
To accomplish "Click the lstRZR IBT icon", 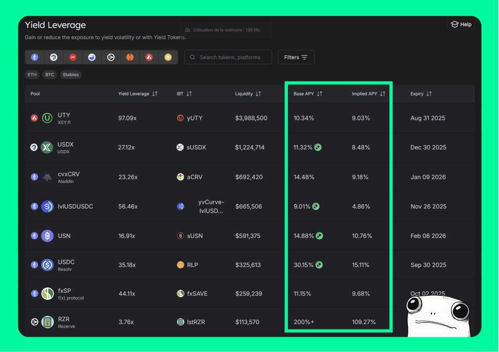I will pyautogui.click(x=180, y=322).
